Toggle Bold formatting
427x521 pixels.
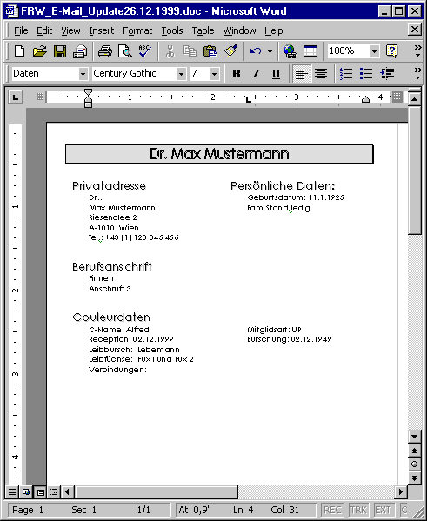point(236,73)
